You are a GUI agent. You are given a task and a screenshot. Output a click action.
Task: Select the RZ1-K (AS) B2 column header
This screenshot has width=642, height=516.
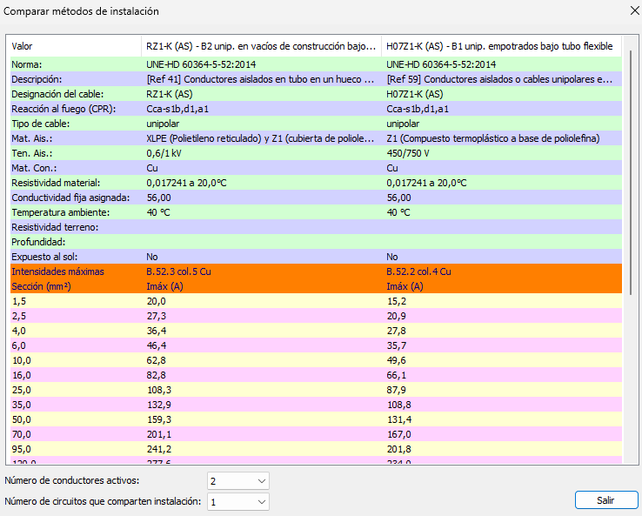pyautogui.click(x=261, y=46)
